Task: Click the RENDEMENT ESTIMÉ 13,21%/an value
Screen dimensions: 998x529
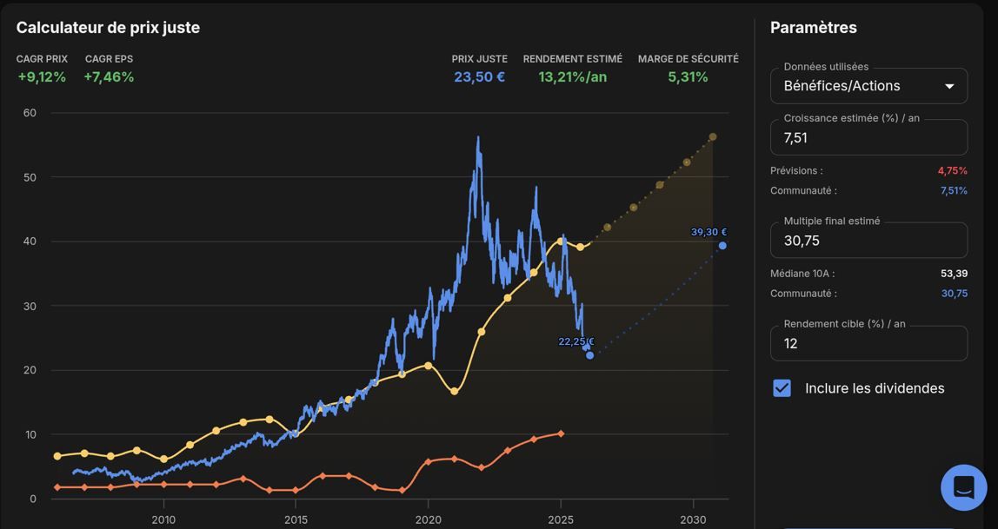Action: coord(573,77)
